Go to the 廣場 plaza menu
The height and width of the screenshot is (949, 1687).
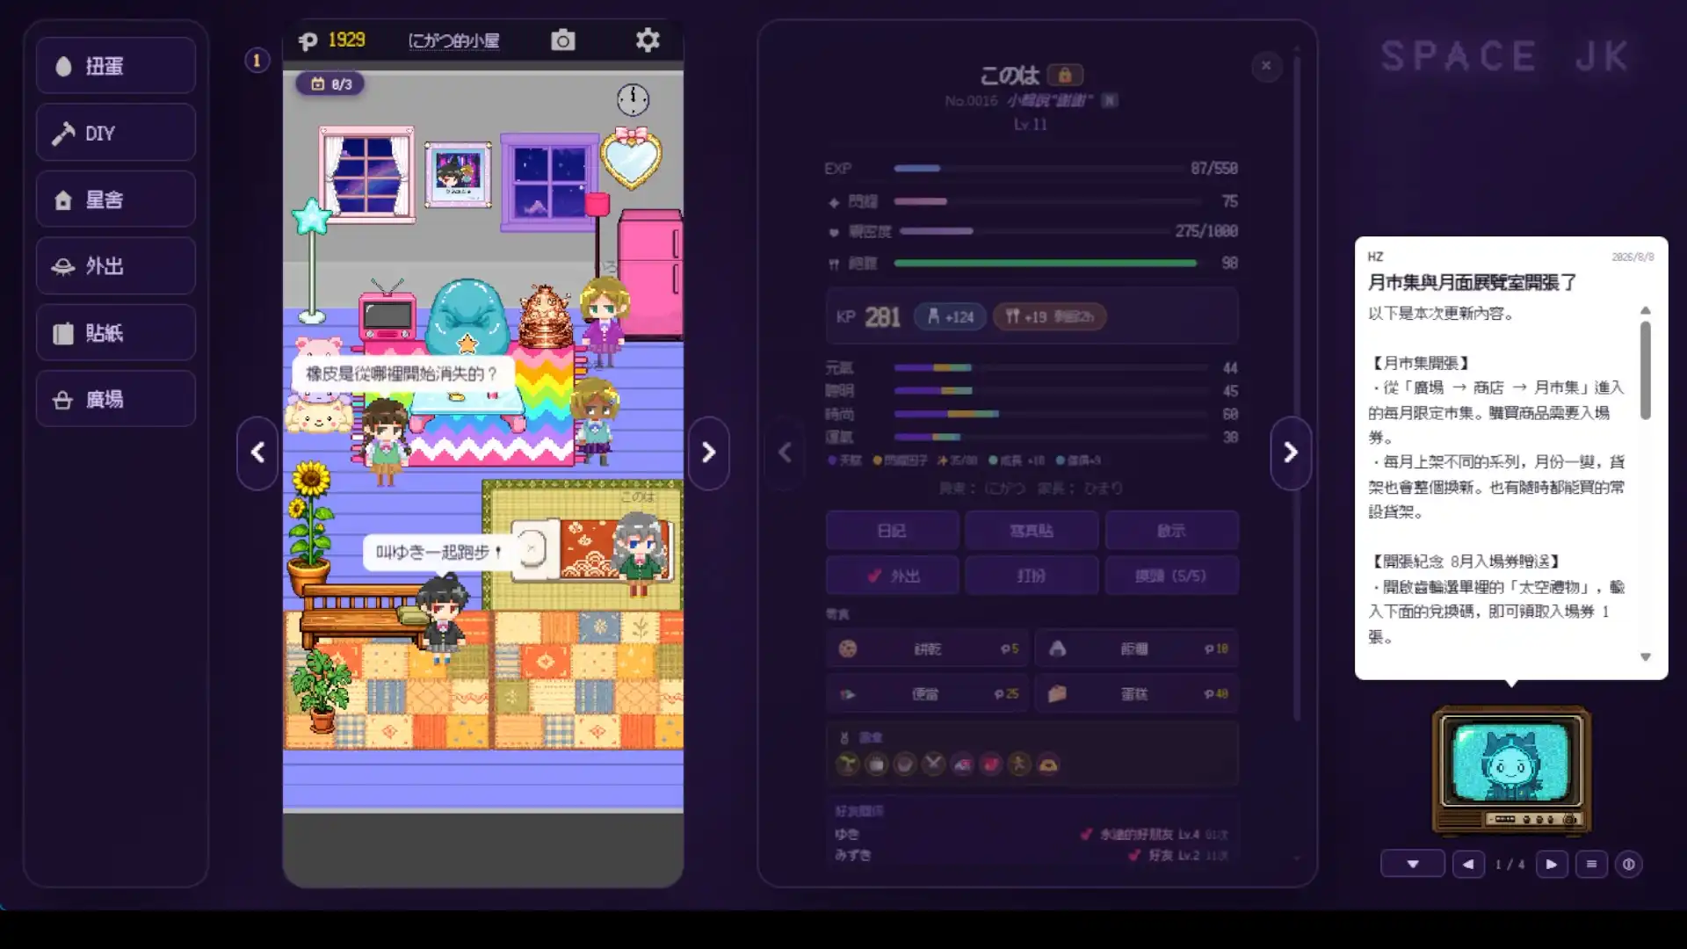[115, 399]
